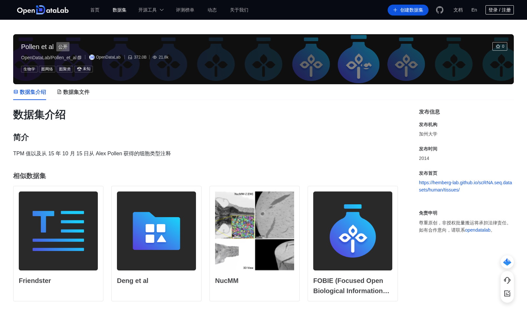Screen dimensions: 527x329
Task: Click the view count eye icon
Action: (155, 57)
